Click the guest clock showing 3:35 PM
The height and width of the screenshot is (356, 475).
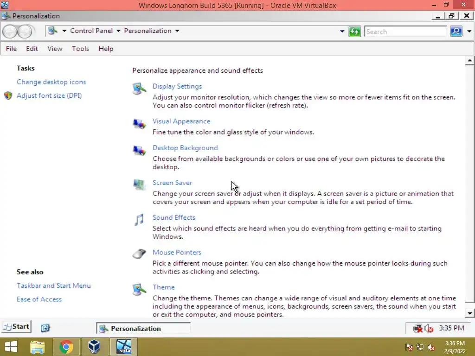point(451,328)
